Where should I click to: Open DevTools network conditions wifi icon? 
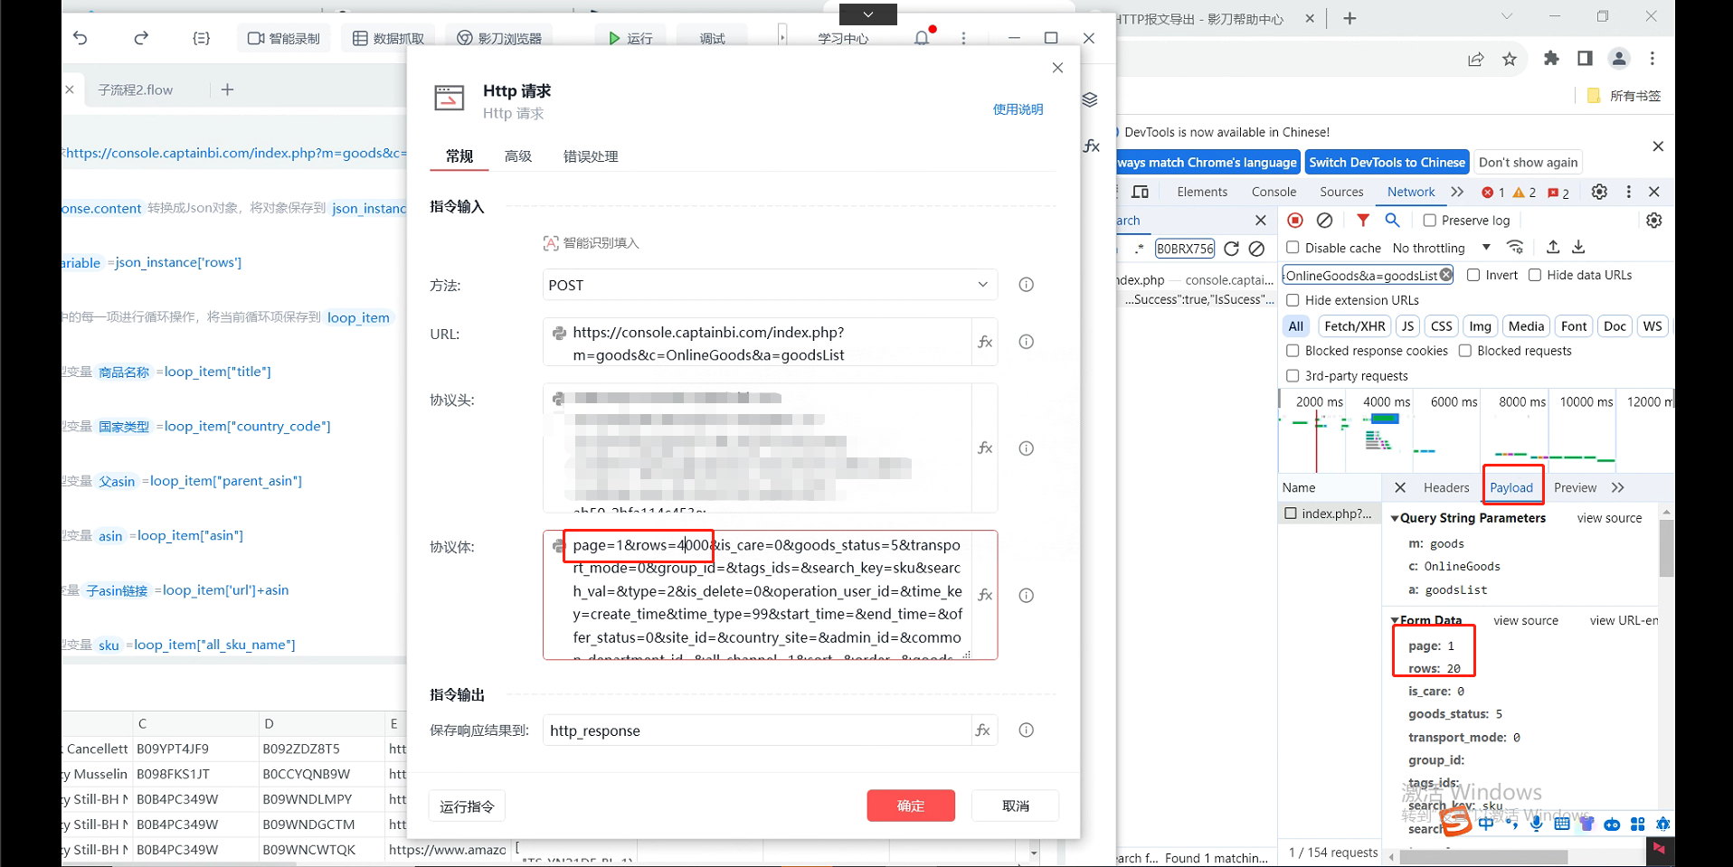point(1515,247)
